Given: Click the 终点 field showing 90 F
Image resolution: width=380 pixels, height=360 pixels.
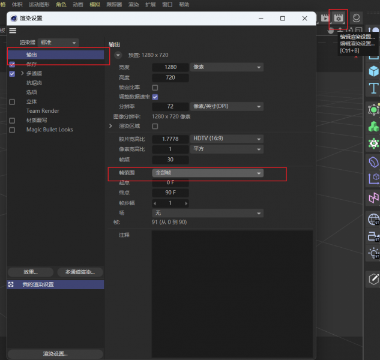Looking at the screenshot, I should pyautogui.click(x=170, y=193).
